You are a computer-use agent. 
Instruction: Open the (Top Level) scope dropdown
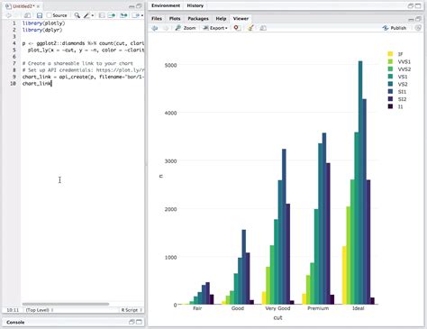coord(40,310)
